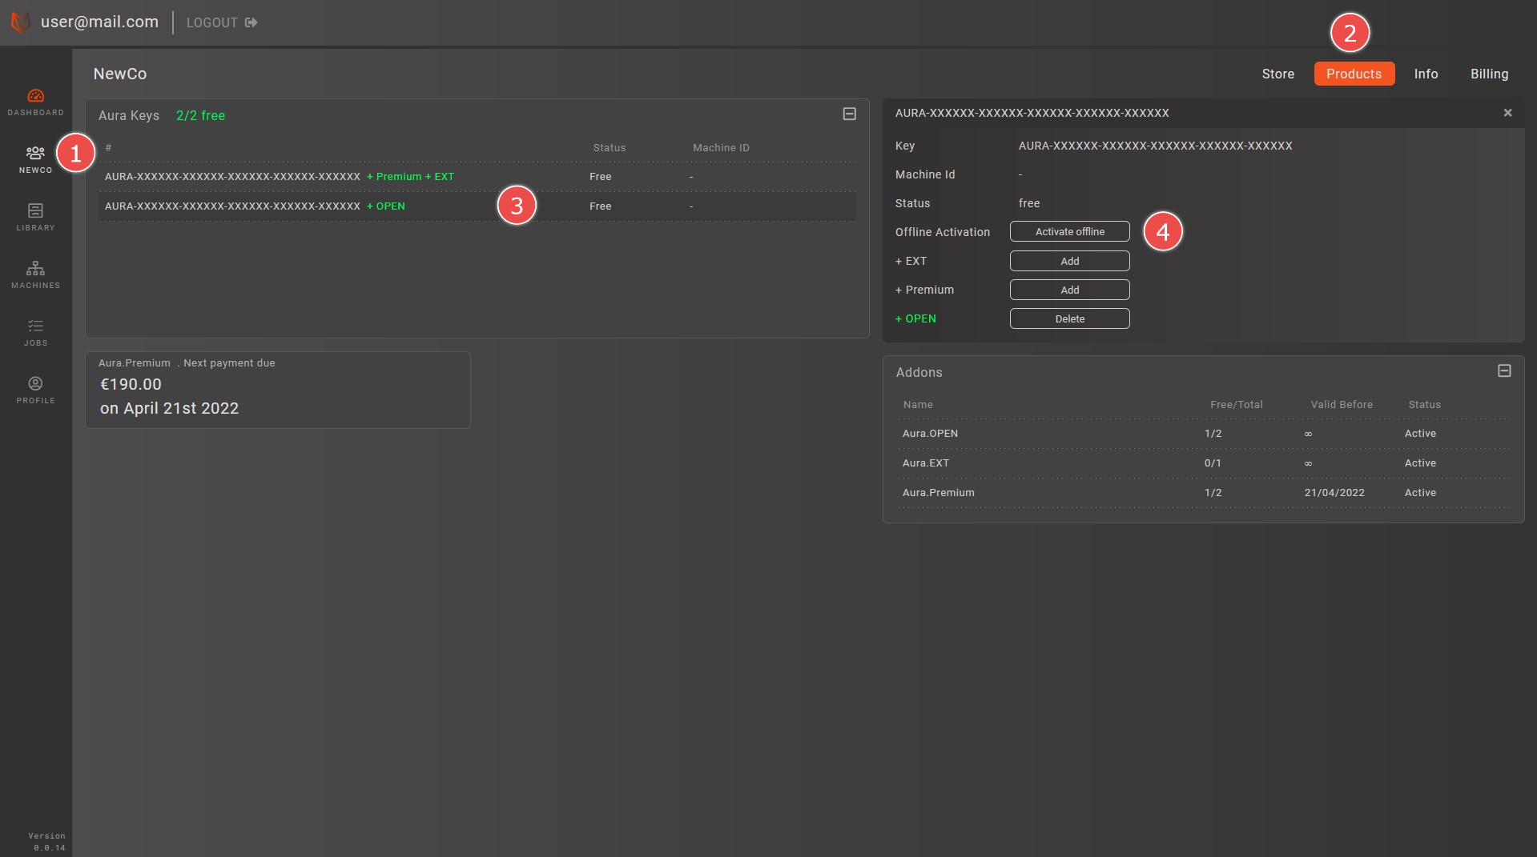Click the Key value in details panel
The width and height of the screenshot is (1537, 857).
[1155, 146]
